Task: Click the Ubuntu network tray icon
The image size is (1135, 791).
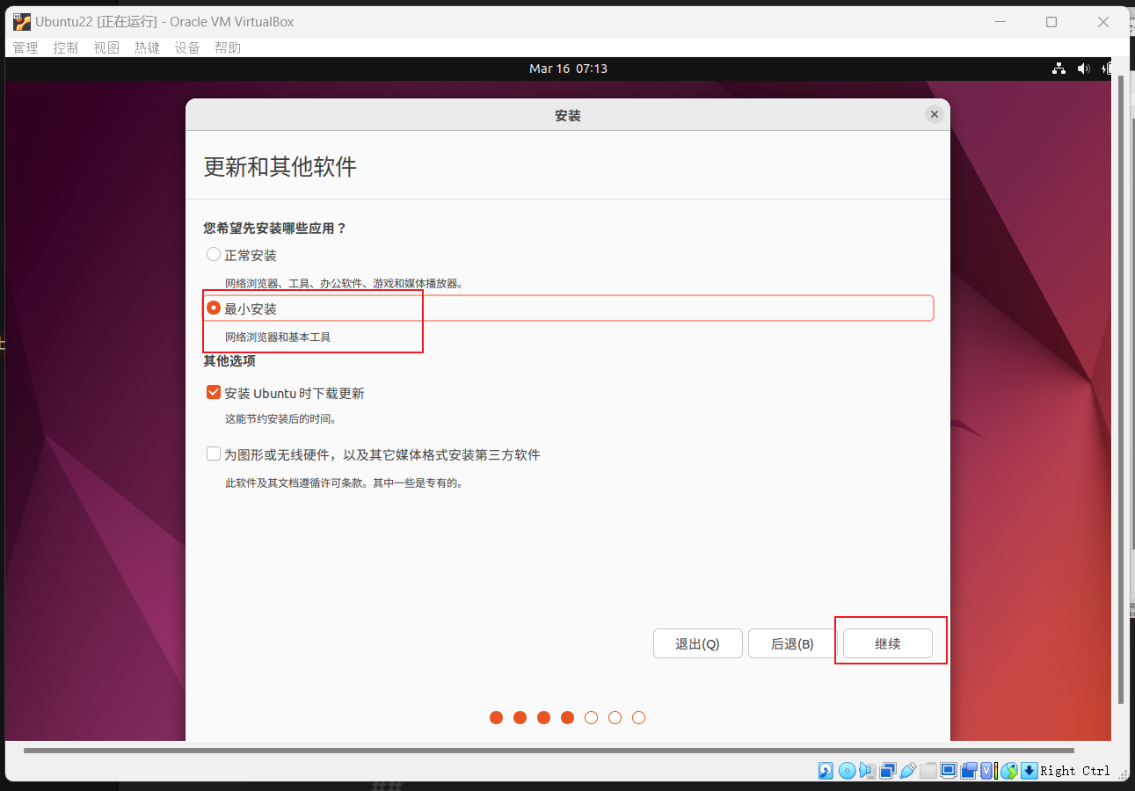Action: coord(1059,69)
